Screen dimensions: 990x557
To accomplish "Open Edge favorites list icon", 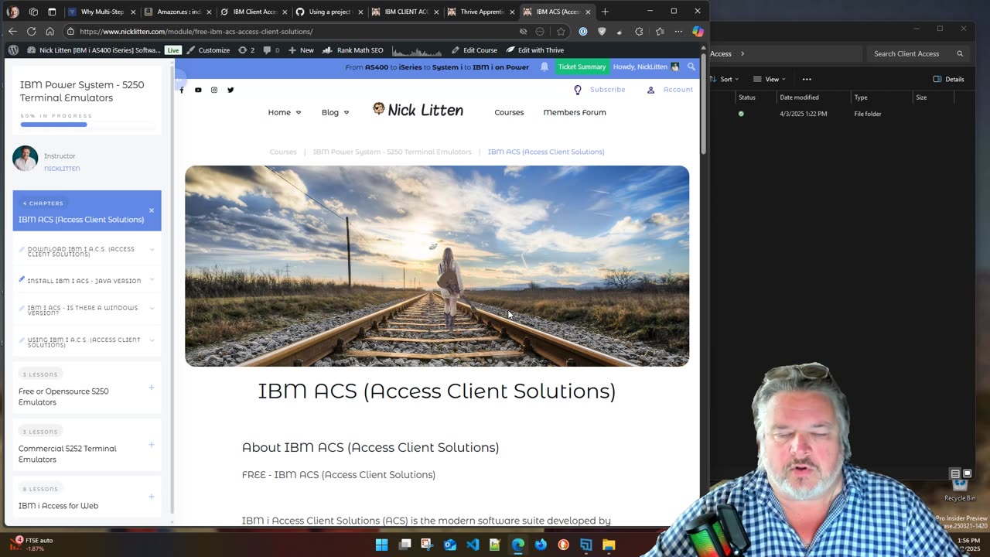I will coord(659,31).
